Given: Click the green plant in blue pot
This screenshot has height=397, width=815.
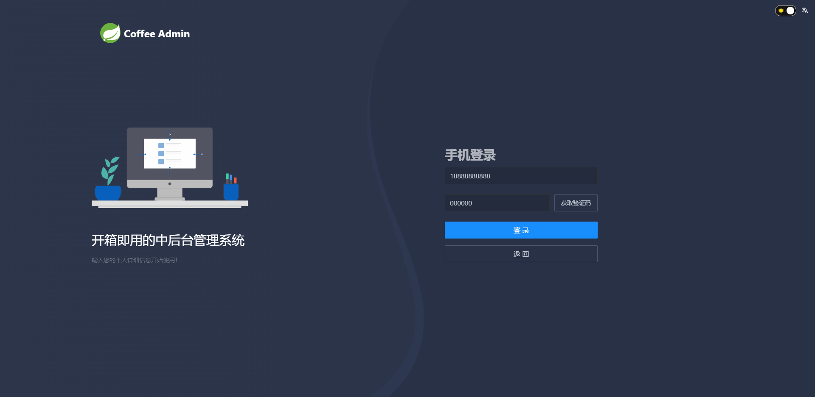Looking at the screenshot, I should tap(109, 178).
